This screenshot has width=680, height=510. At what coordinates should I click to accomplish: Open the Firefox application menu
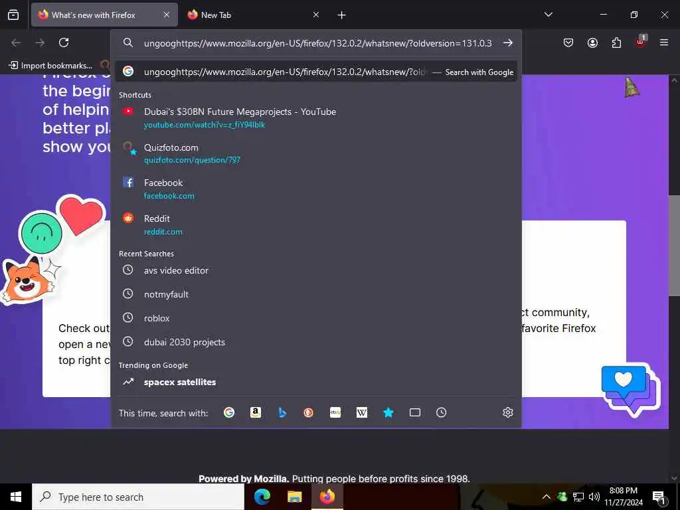click(x=664, y=42)
